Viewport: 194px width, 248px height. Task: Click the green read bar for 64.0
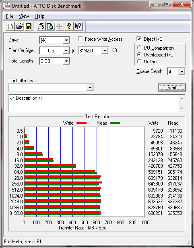click(x=61, y=173)
